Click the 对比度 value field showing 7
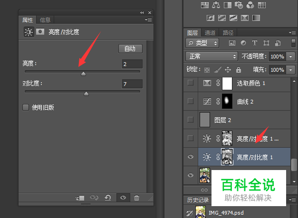The width and height of the screenshot is (298, 218). click(x=132, y=84)
